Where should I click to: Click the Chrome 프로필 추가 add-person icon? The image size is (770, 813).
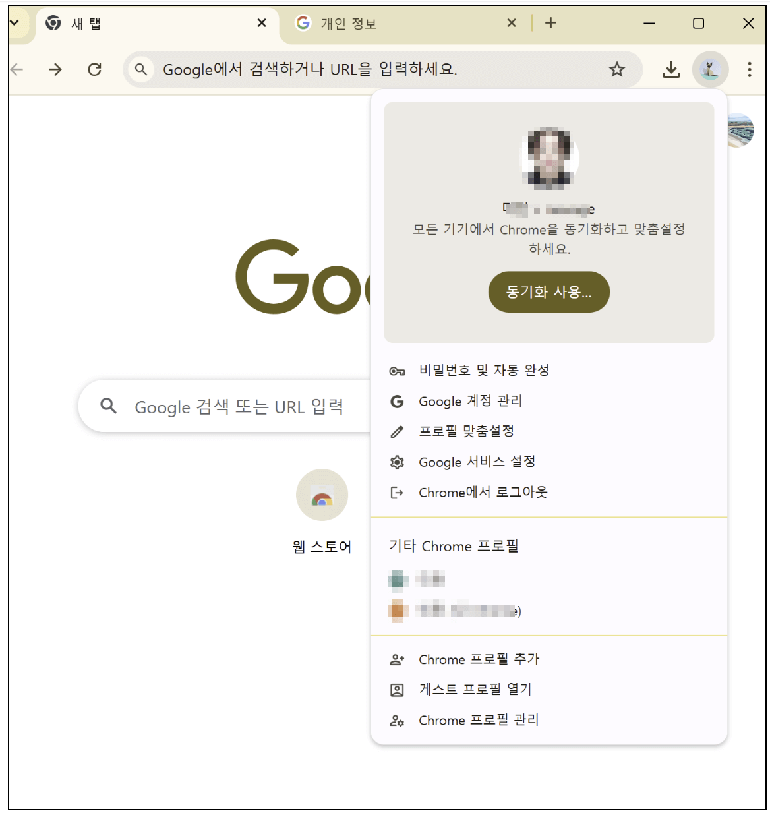[x=396, y=659]
